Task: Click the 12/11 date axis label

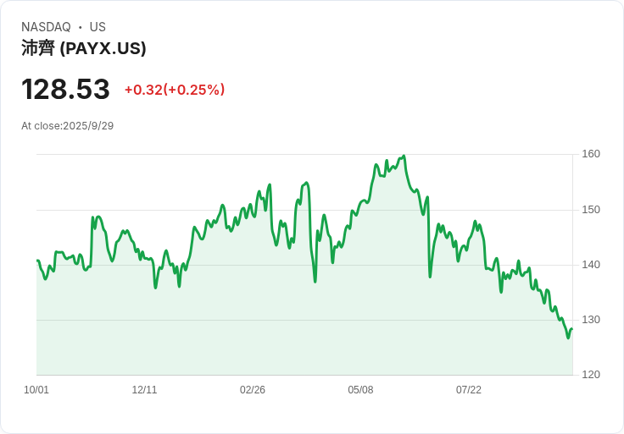Action: tap(144, 390)
